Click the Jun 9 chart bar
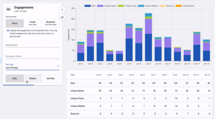 pos(148,42)
